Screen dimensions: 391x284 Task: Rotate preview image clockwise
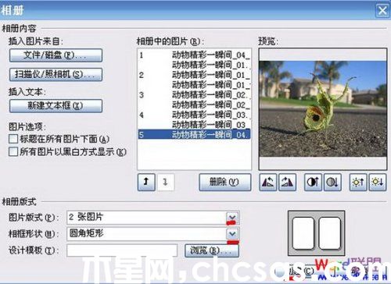287,183
